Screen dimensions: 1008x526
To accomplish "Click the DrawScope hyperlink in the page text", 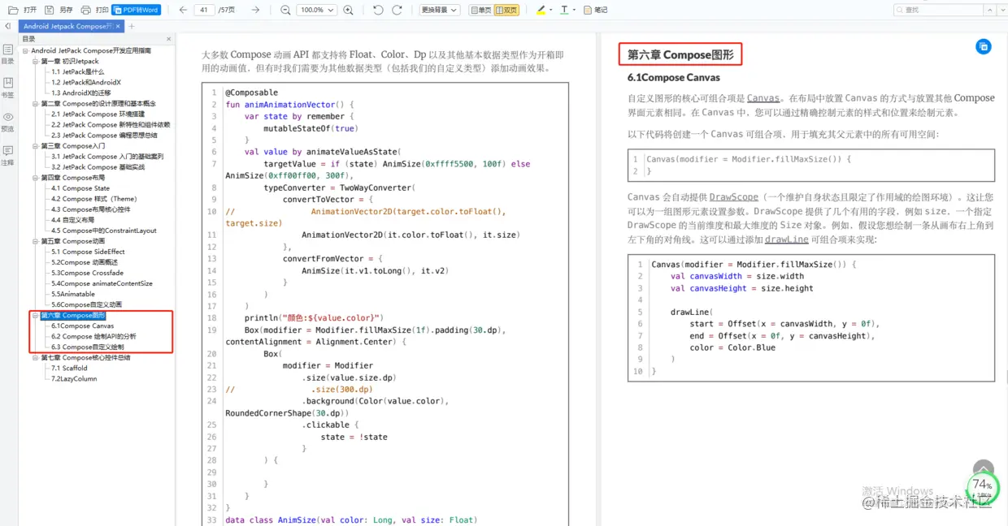I will 734,196.
